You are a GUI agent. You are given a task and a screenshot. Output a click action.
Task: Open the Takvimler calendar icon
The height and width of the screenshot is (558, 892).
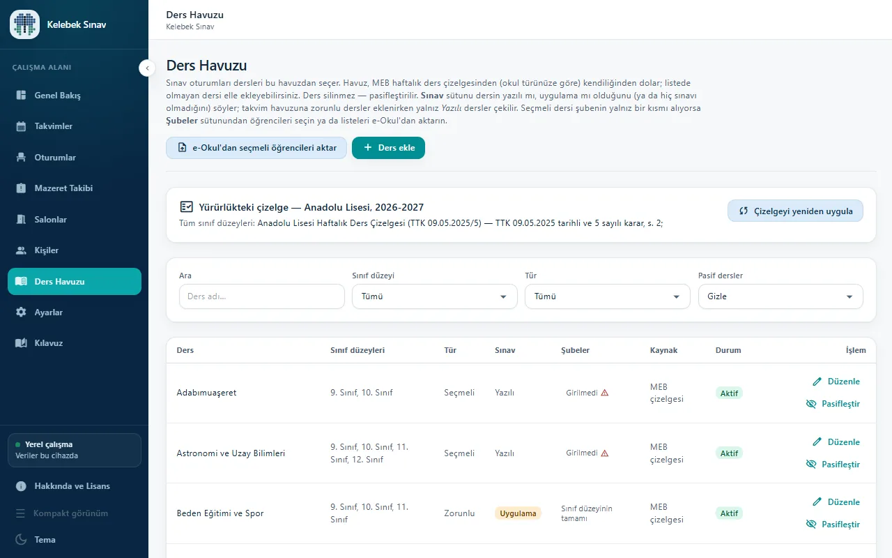pos(21,126)
